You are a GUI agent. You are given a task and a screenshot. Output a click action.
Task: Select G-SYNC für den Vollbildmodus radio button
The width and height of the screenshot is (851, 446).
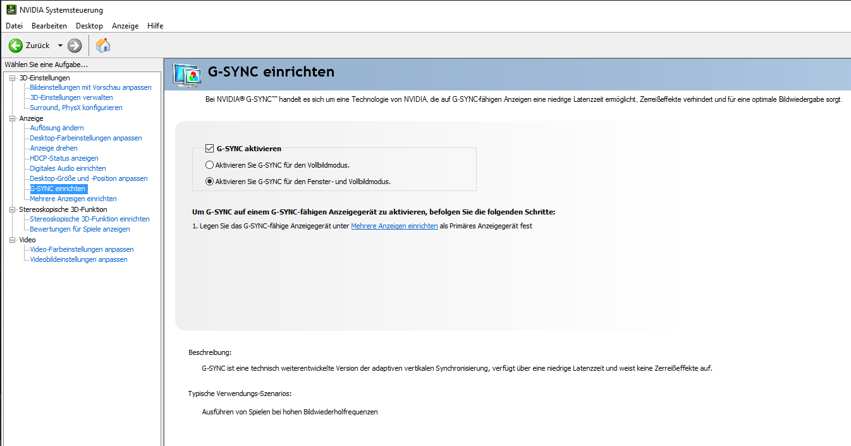click(x=210, y=165)
